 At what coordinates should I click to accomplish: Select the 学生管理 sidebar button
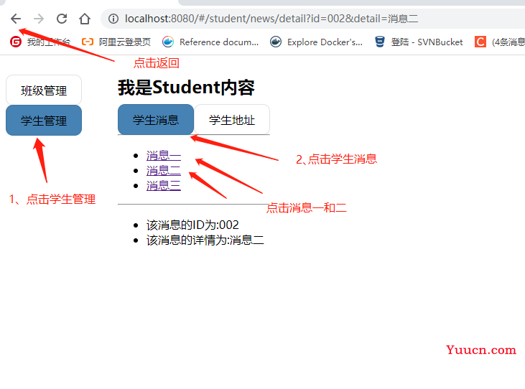point(44,121)
